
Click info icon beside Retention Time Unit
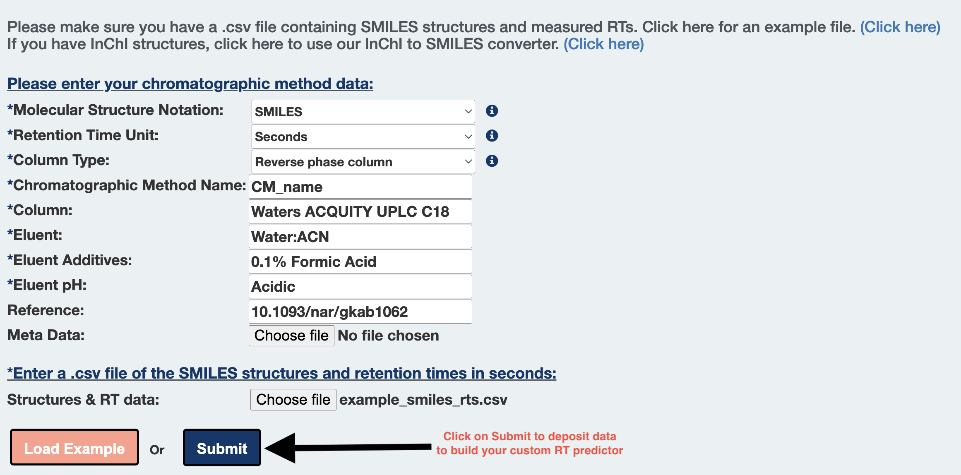[x=492, y=136]
